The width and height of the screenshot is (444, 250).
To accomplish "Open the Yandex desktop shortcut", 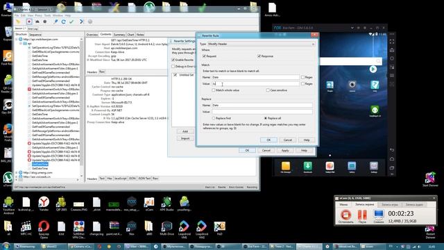I will [x=44, y=203].
